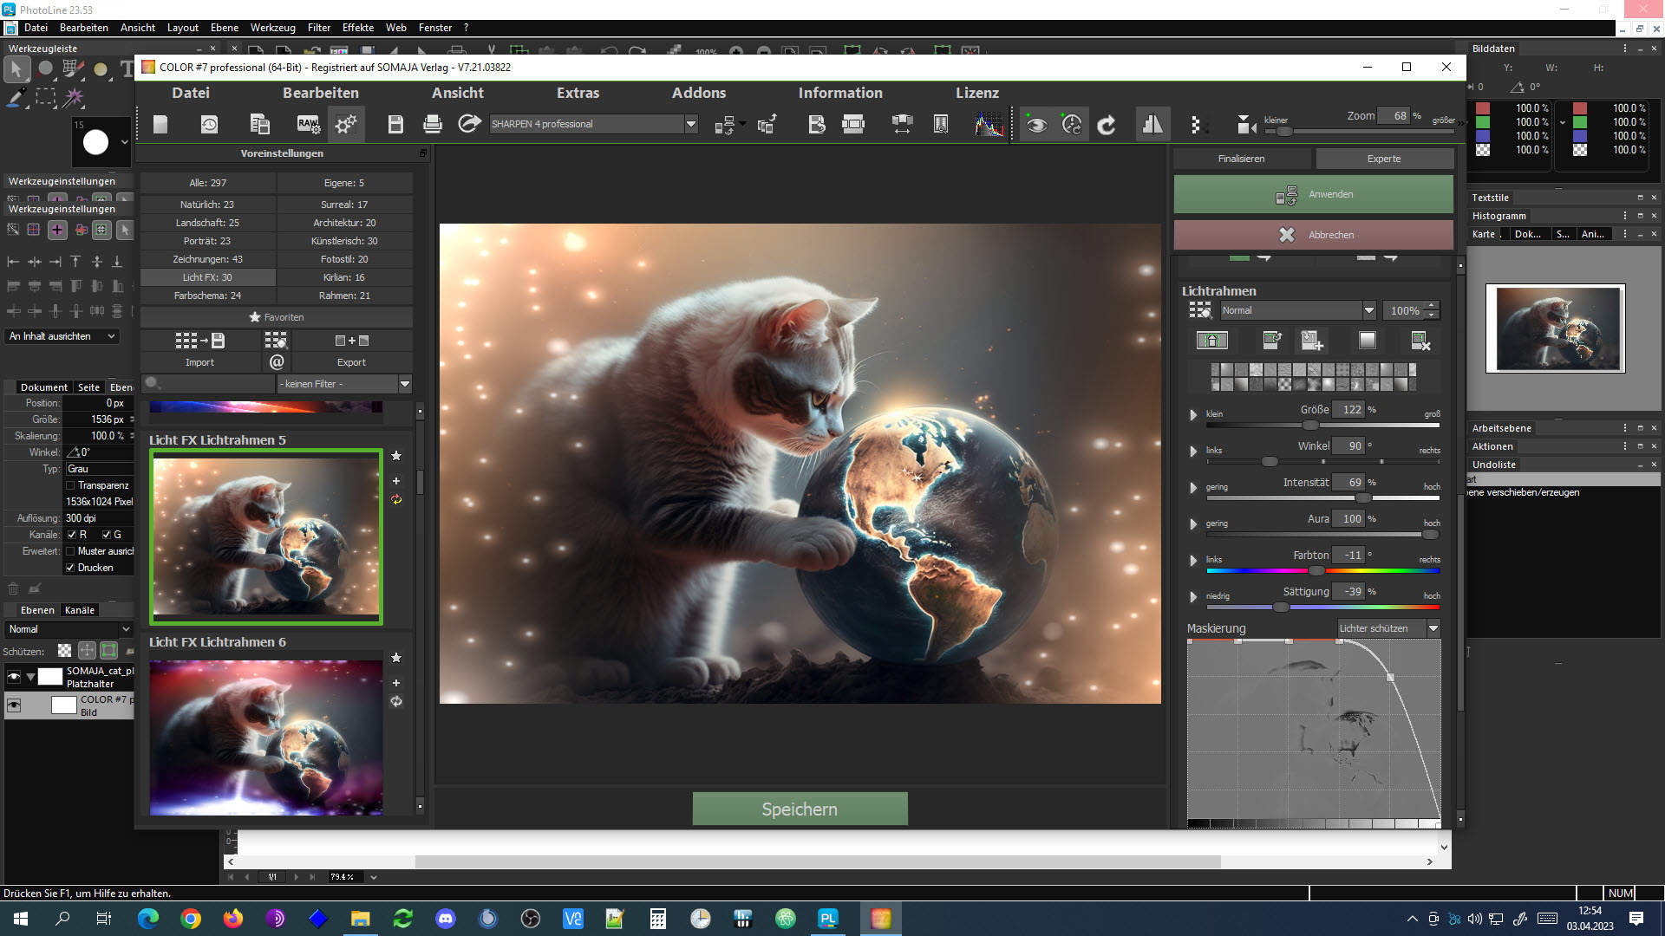Click the mirror compare view icon
Image resolution: width=1665 pixels, height=936 pixels.
pos(1152,124)
